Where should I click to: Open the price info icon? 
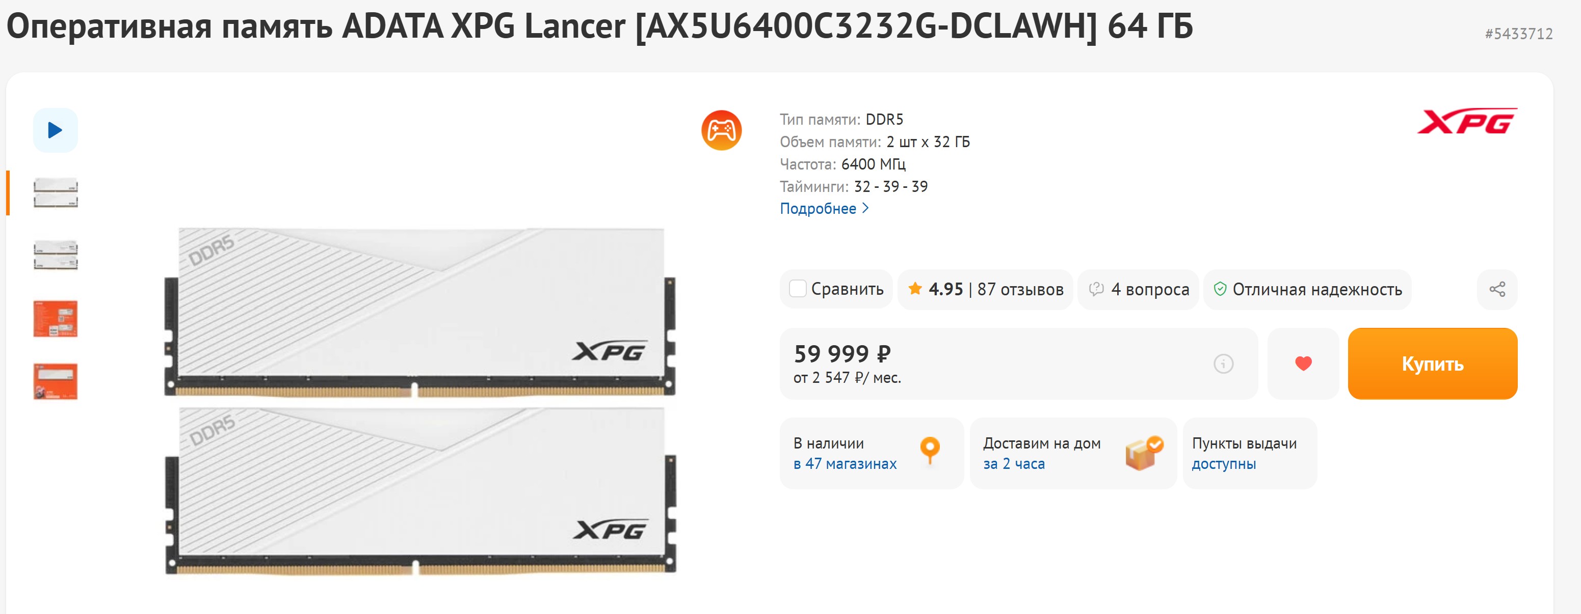point(1223,364)
